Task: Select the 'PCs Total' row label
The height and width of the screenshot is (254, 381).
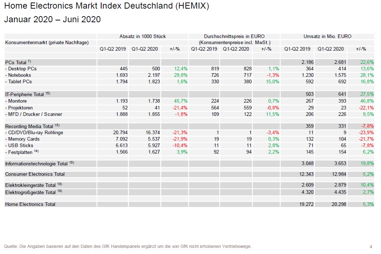Action: [x=16, y=62]
